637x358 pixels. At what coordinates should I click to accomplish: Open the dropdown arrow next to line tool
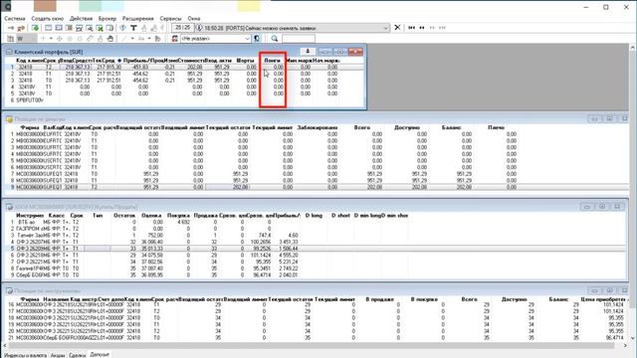pos(132,39)
